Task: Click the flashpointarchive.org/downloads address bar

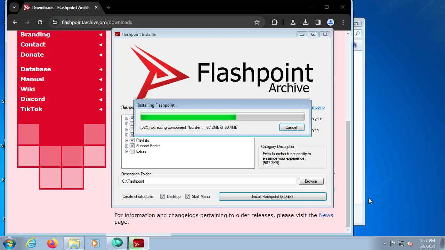Action: (x=156, y=22)
